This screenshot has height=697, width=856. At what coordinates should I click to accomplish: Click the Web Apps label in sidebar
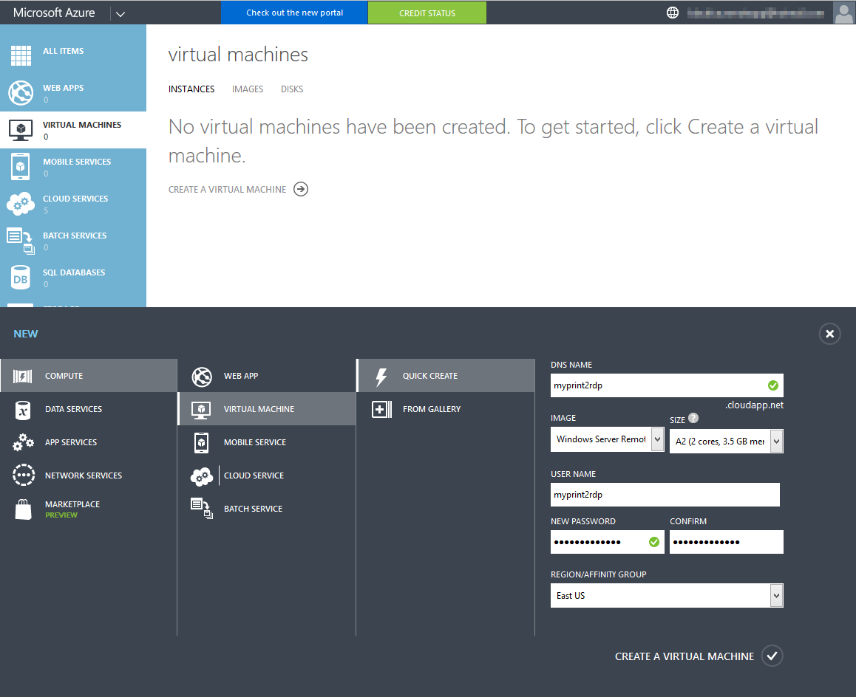tap(64, 88)
